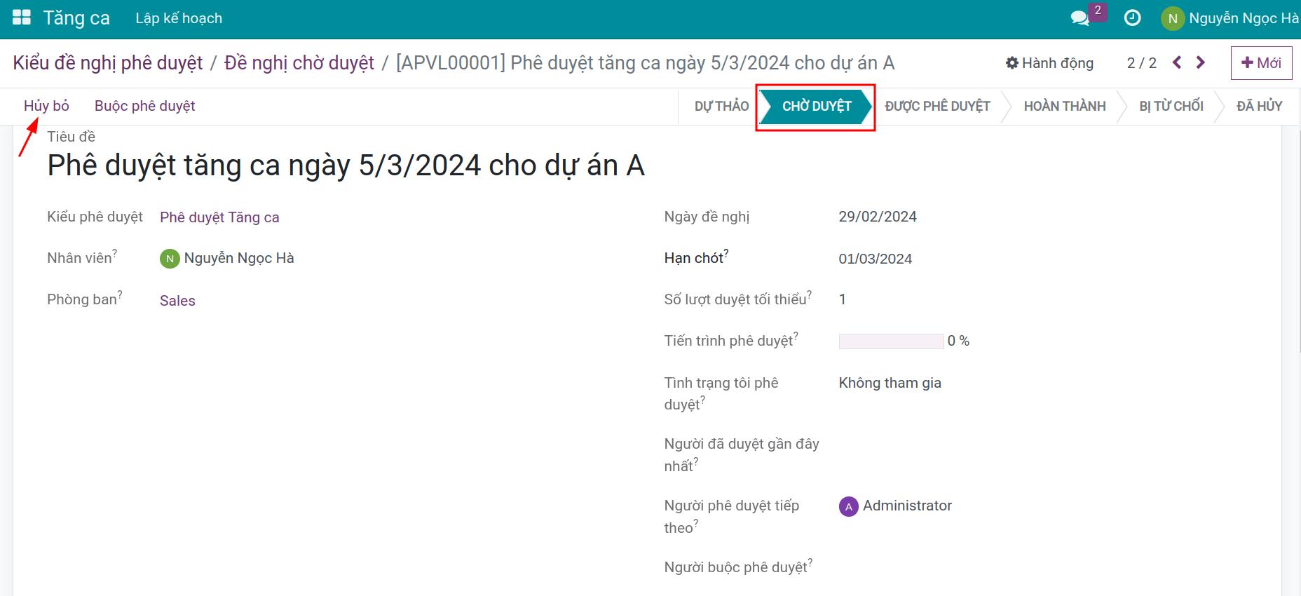Click the Người buộc phê duyệt label
The image size is (1301, 596).
(738, 567)
